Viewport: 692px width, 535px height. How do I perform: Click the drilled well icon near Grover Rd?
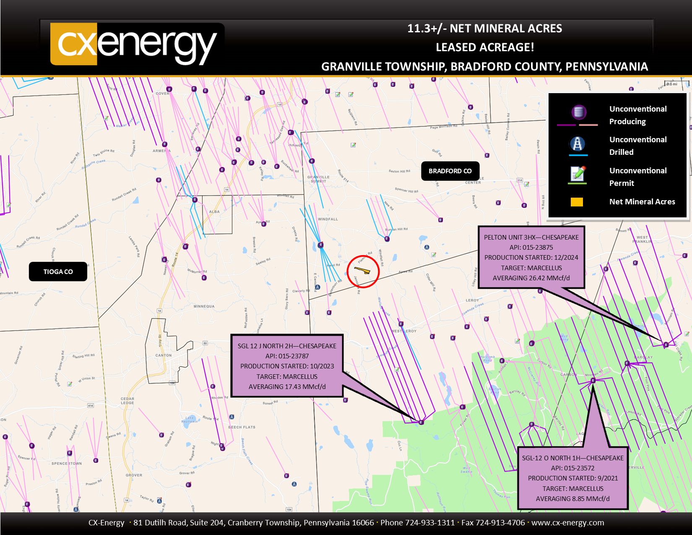click(x=294, y=484)
